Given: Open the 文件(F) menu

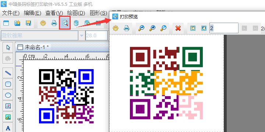Looking at the screenshot, I should pyautogui.click(x=11, y=13).
